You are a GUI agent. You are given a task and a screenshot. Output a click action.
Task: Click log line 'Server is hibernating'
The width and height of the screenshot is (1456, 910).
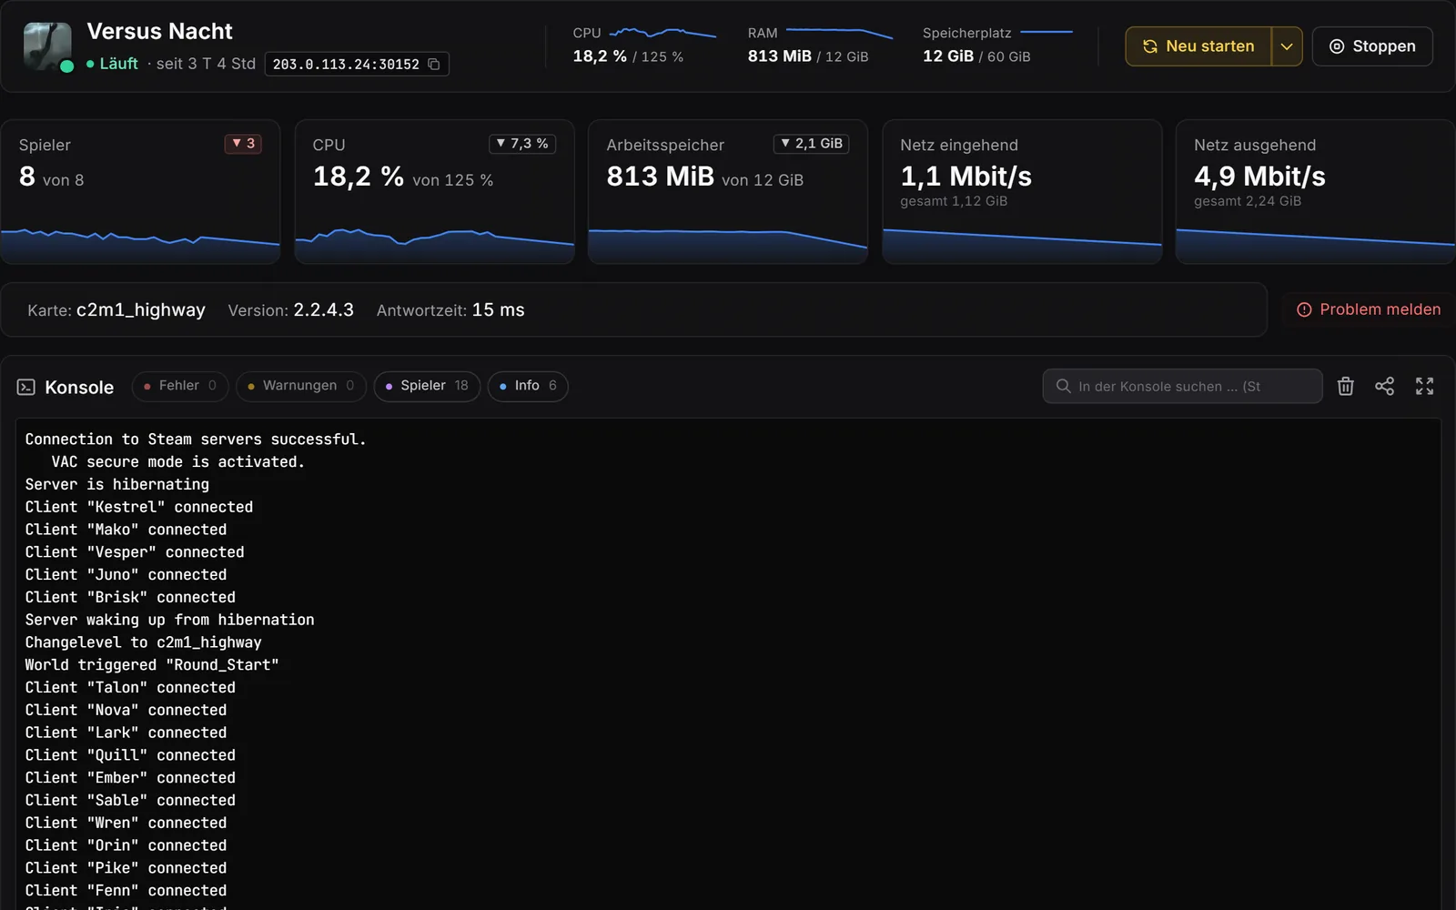click(x=117, y=484)
